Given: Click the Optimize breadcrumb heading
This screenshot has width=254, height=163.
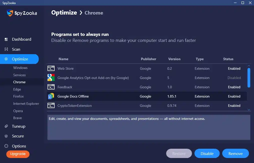Looking at the screenshot, I should point(64,13).
